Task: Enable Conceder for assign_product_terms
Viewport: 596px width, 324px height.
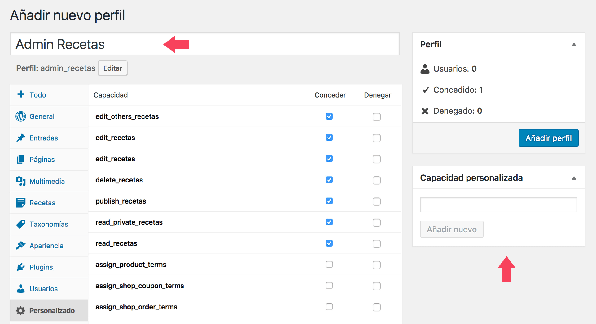Action: click(329, 265)
